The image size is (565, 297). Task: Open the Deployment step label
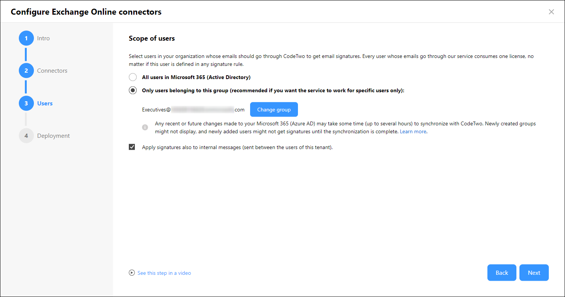53,136
